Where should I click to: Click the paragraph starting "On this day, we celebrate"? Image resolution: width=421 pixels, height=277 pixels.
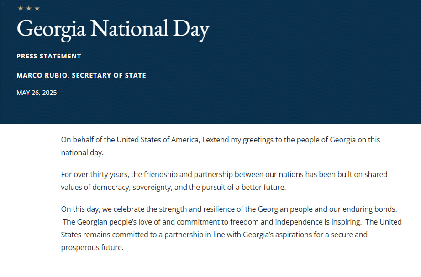pos(228,209)
